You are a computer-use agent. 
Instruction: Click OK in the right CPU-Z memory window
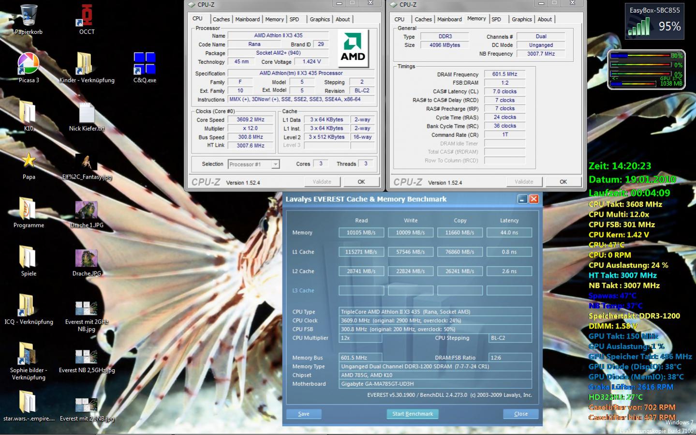563,182
